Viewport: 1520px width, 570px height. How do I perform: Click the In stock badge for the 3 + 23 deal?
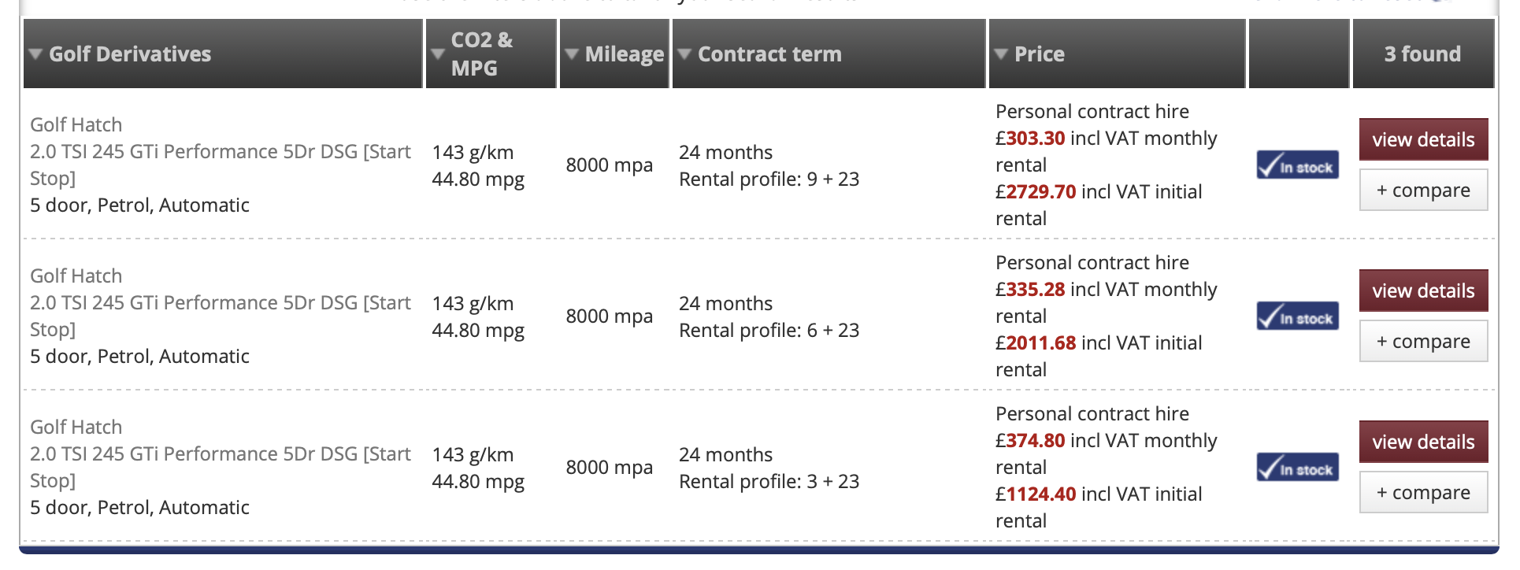[x=1297, y=467]
